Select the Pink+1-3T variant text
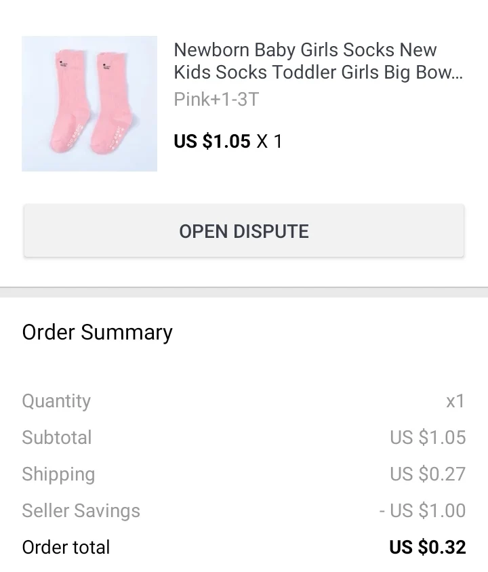Screen dimensions: 488x572 216,100
